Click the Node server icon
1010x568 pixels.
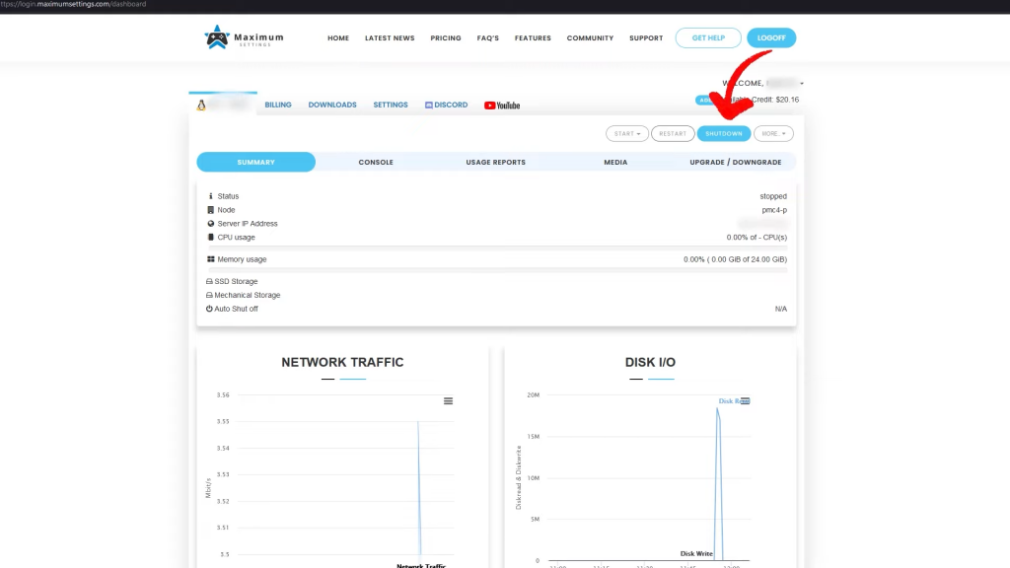(210, 210)
